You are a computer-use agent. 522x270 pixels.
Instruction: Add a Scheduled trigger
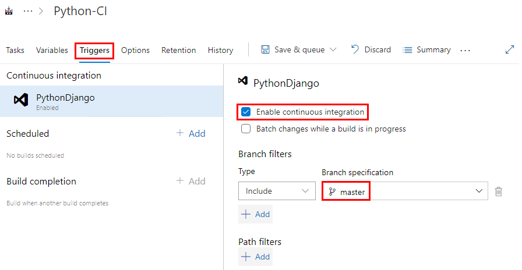pos(191,133)
